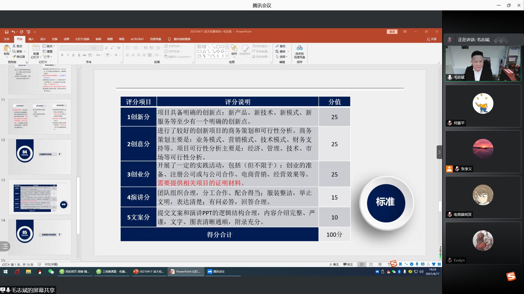Open File Explorer from Windows taskbar

coord(28,271)
